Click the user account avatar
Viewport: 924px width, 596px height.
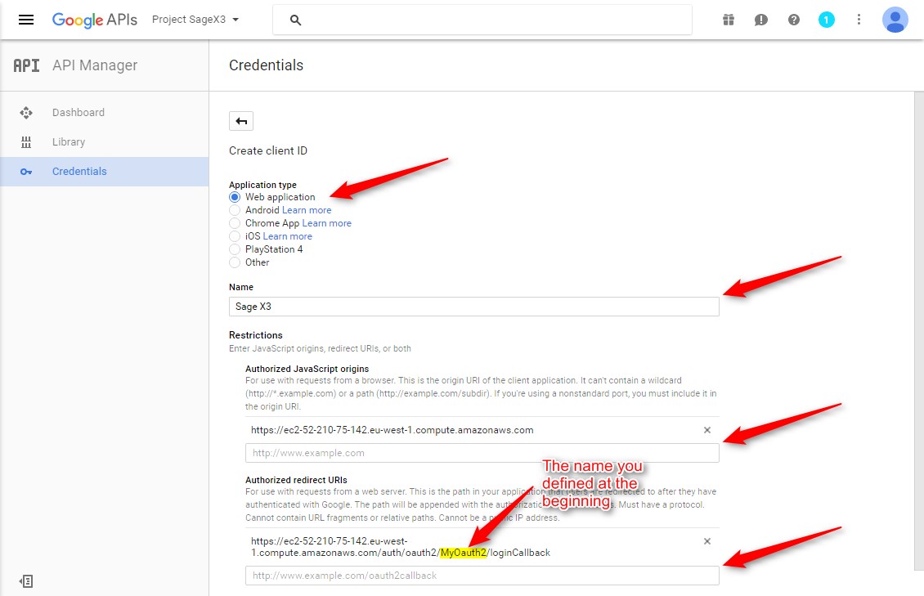point(895,20)
